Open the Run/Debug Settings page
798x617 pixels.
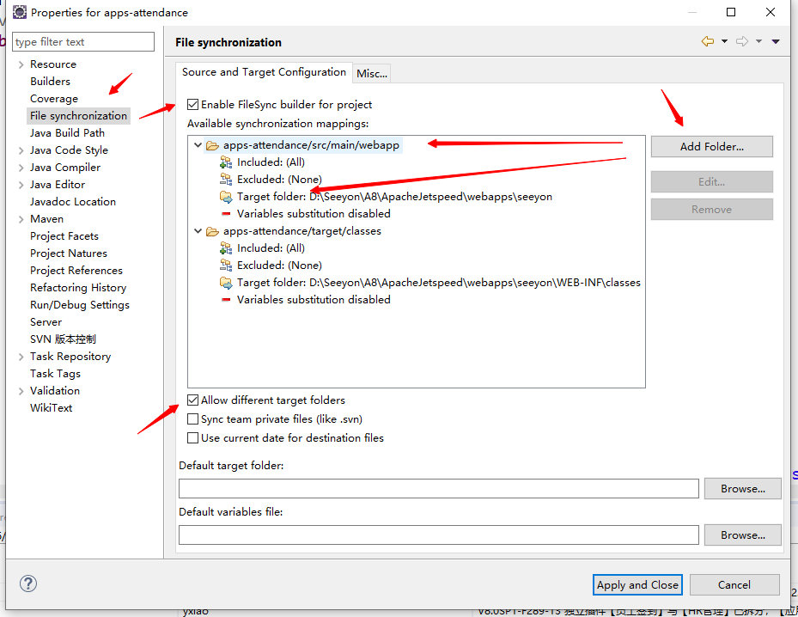click(80, 305)
